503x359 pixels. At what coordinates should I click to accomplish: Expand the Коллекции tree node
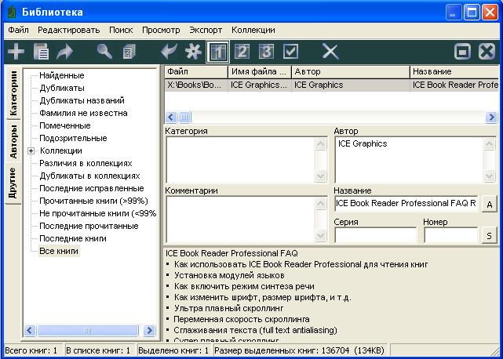[x=31, y=150]
